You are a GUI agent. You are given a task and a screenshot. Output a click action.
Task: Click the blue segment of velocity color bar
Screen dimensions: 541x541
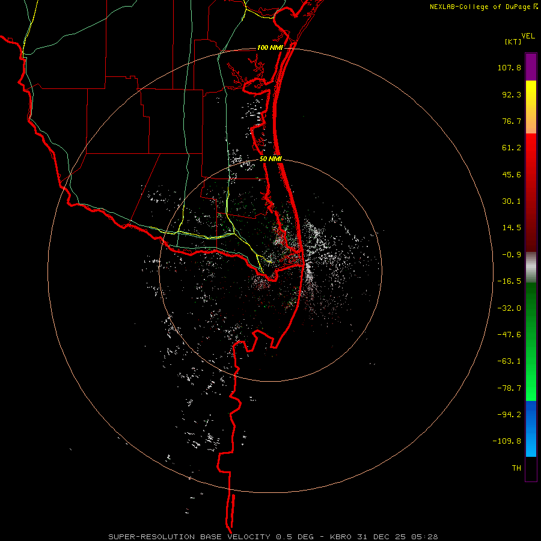pos(531,429)
